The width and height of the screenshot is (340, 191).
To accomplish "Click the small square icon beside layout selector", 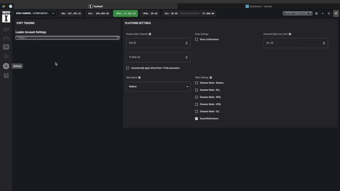I will point(317,13).
